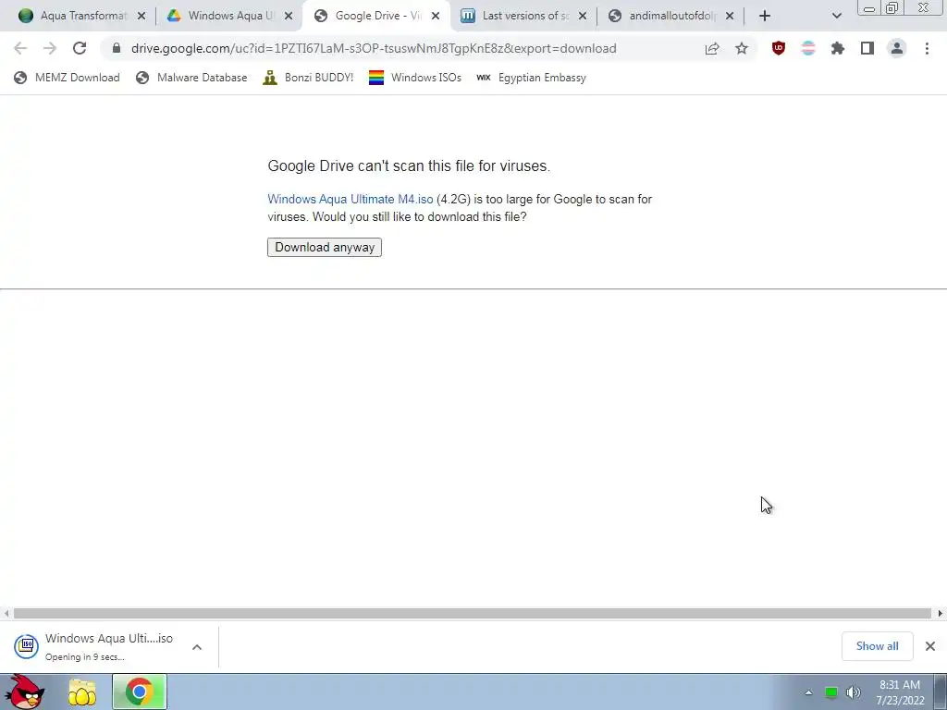Open Windows ISOs bookmark
The height and width of the screenshot is (710, 947).
pos(415,78)
